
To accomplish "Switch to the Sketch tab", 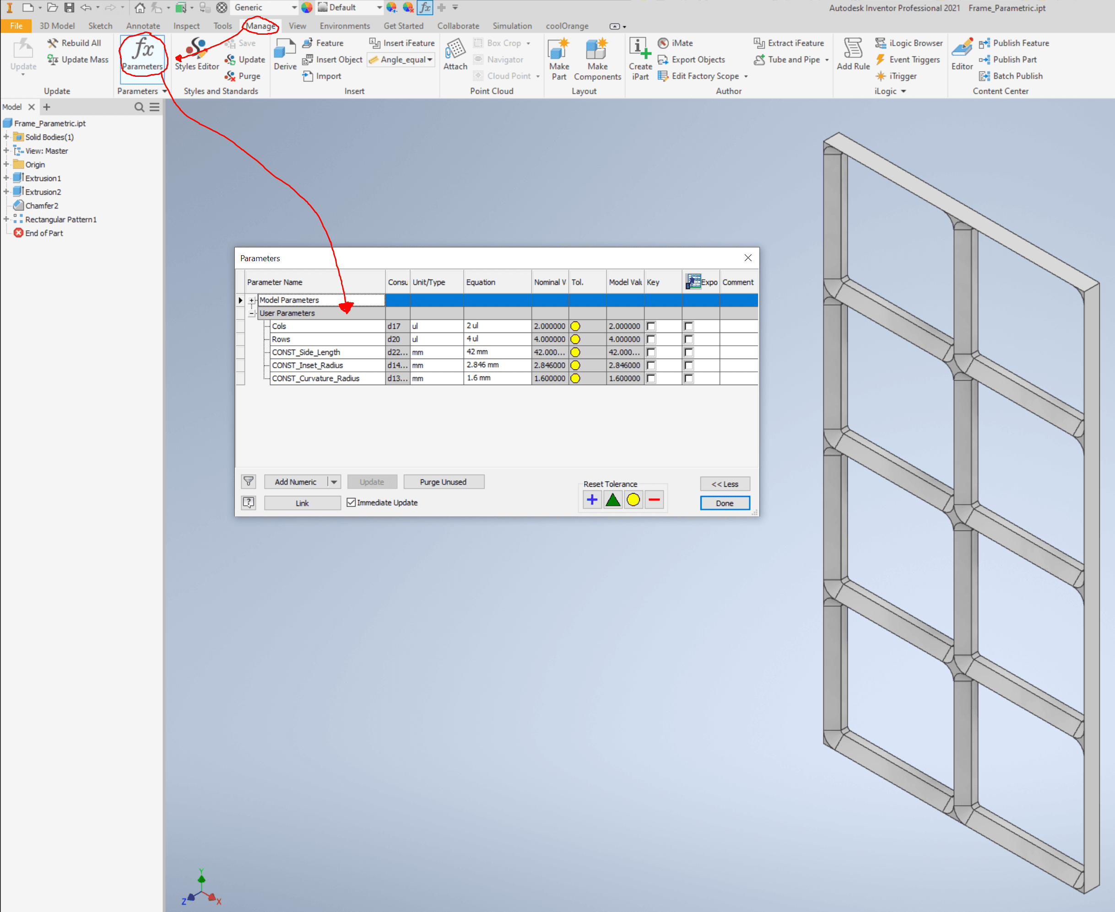I will click(x=100, y=26).
